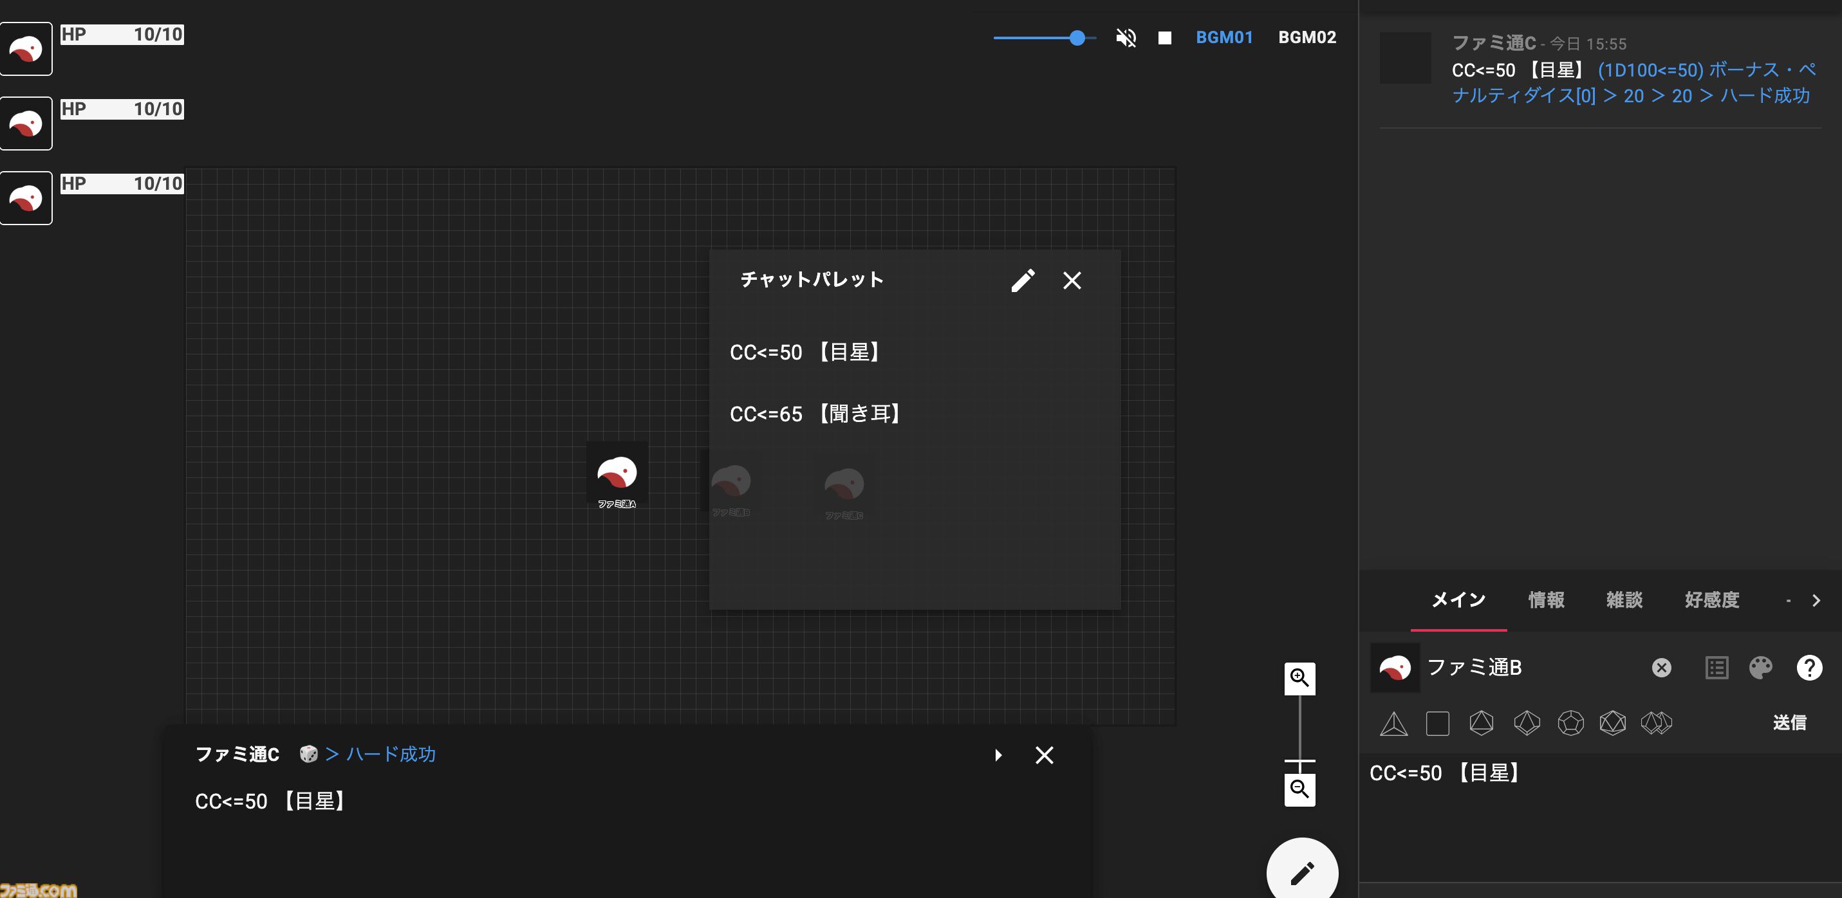The width and height of the screenshot is (1842, 898).
Task: Open the chat palette list icon
Action: (1716, 668)
